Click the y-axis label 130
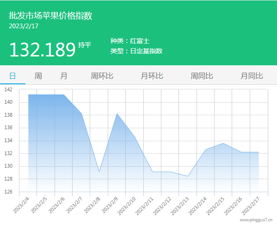 [x=8, y=166]
